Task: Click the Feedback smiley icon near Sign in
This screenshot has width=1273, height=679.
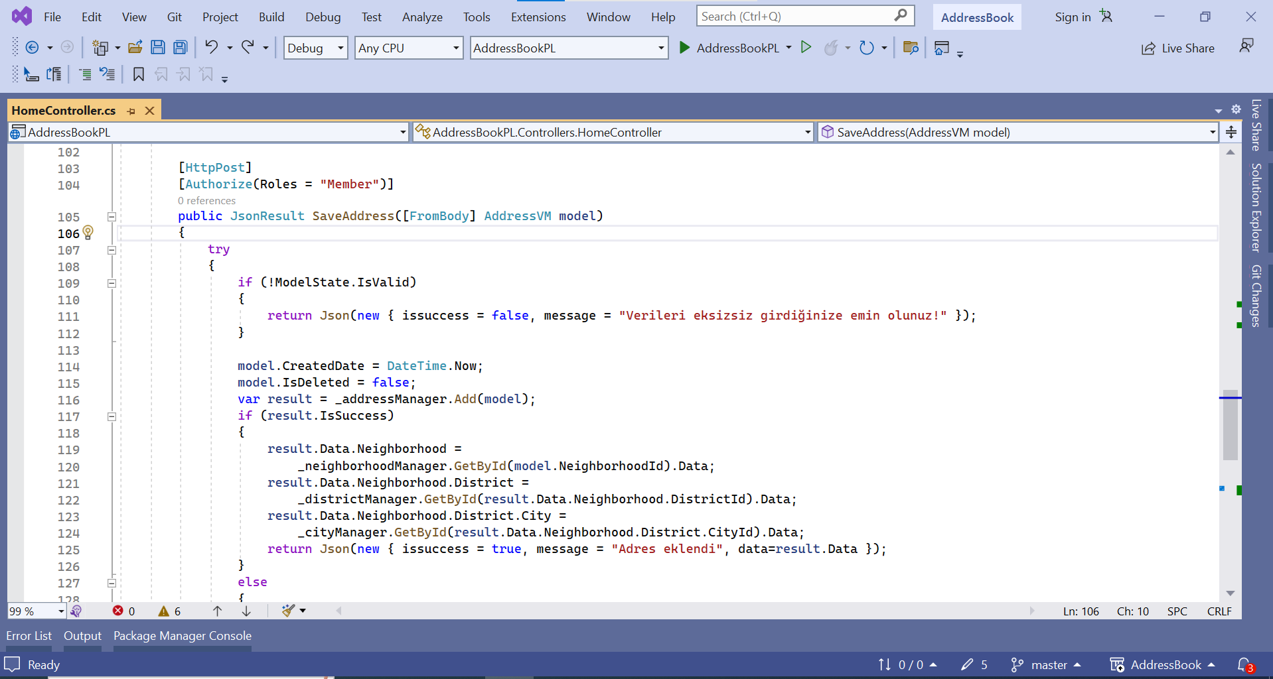Action: [x=1247, y=46]
